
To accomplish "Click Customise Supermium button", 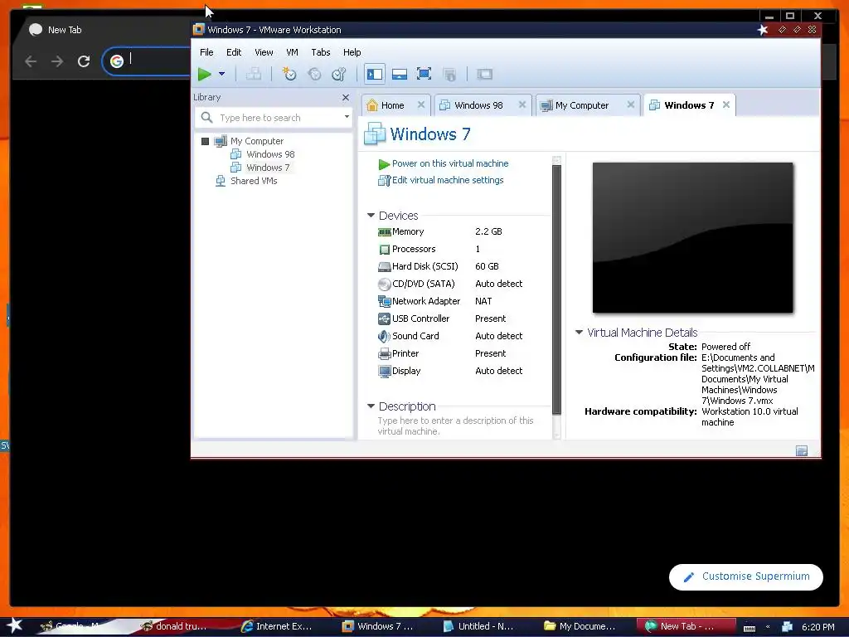I will coord(746,577).
